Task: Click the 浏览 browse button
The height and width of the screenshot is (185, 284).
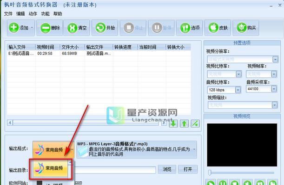Action: pyautogui.click(x=167, y=169)
